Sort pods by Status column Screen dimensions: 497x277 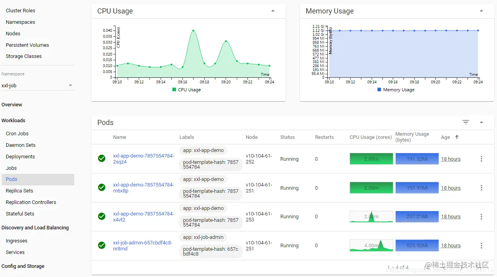287,137
